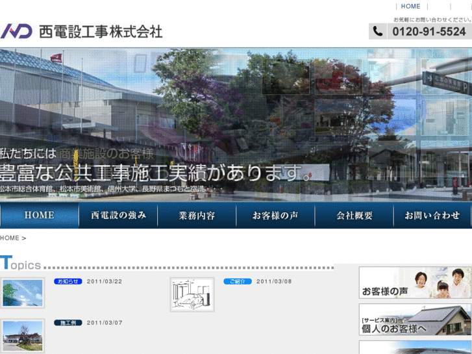The image size is (472, 354).
Task: Click the HOME breadcrumb link
Action: pyautogui.click(x=10, y=238)
